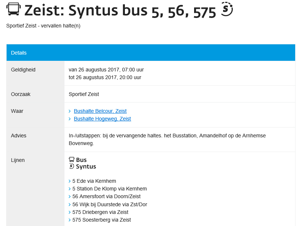Click the Syntus logo in the heading
This screenshot has width=297, height=226.
click(227, 9)
